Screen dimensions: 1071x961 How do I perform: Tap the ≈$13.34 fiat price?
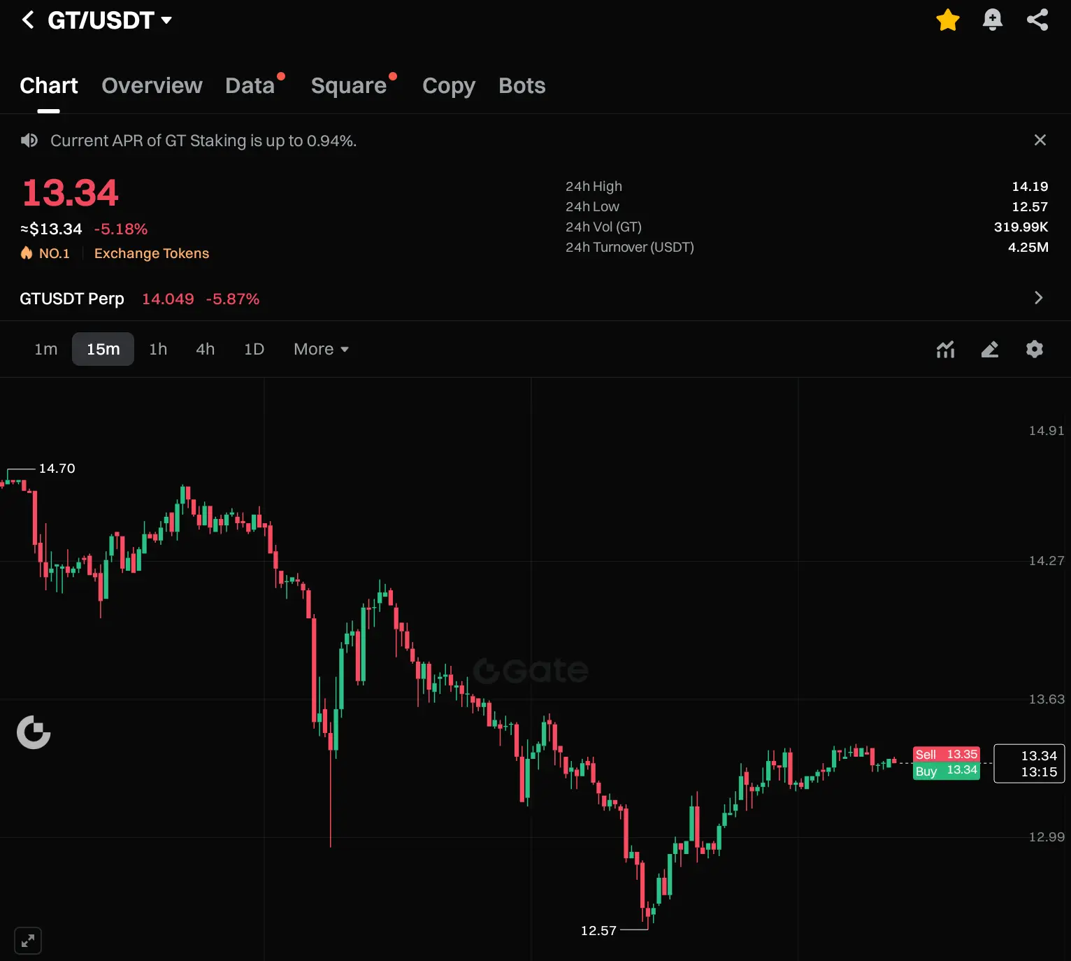point(51,229)
